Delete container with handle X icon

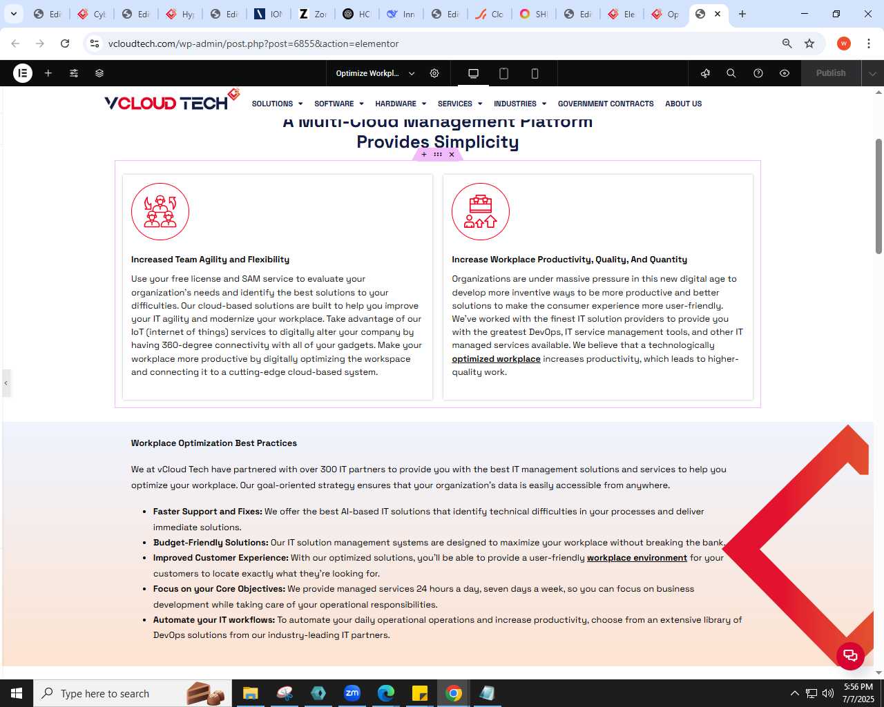452,155
